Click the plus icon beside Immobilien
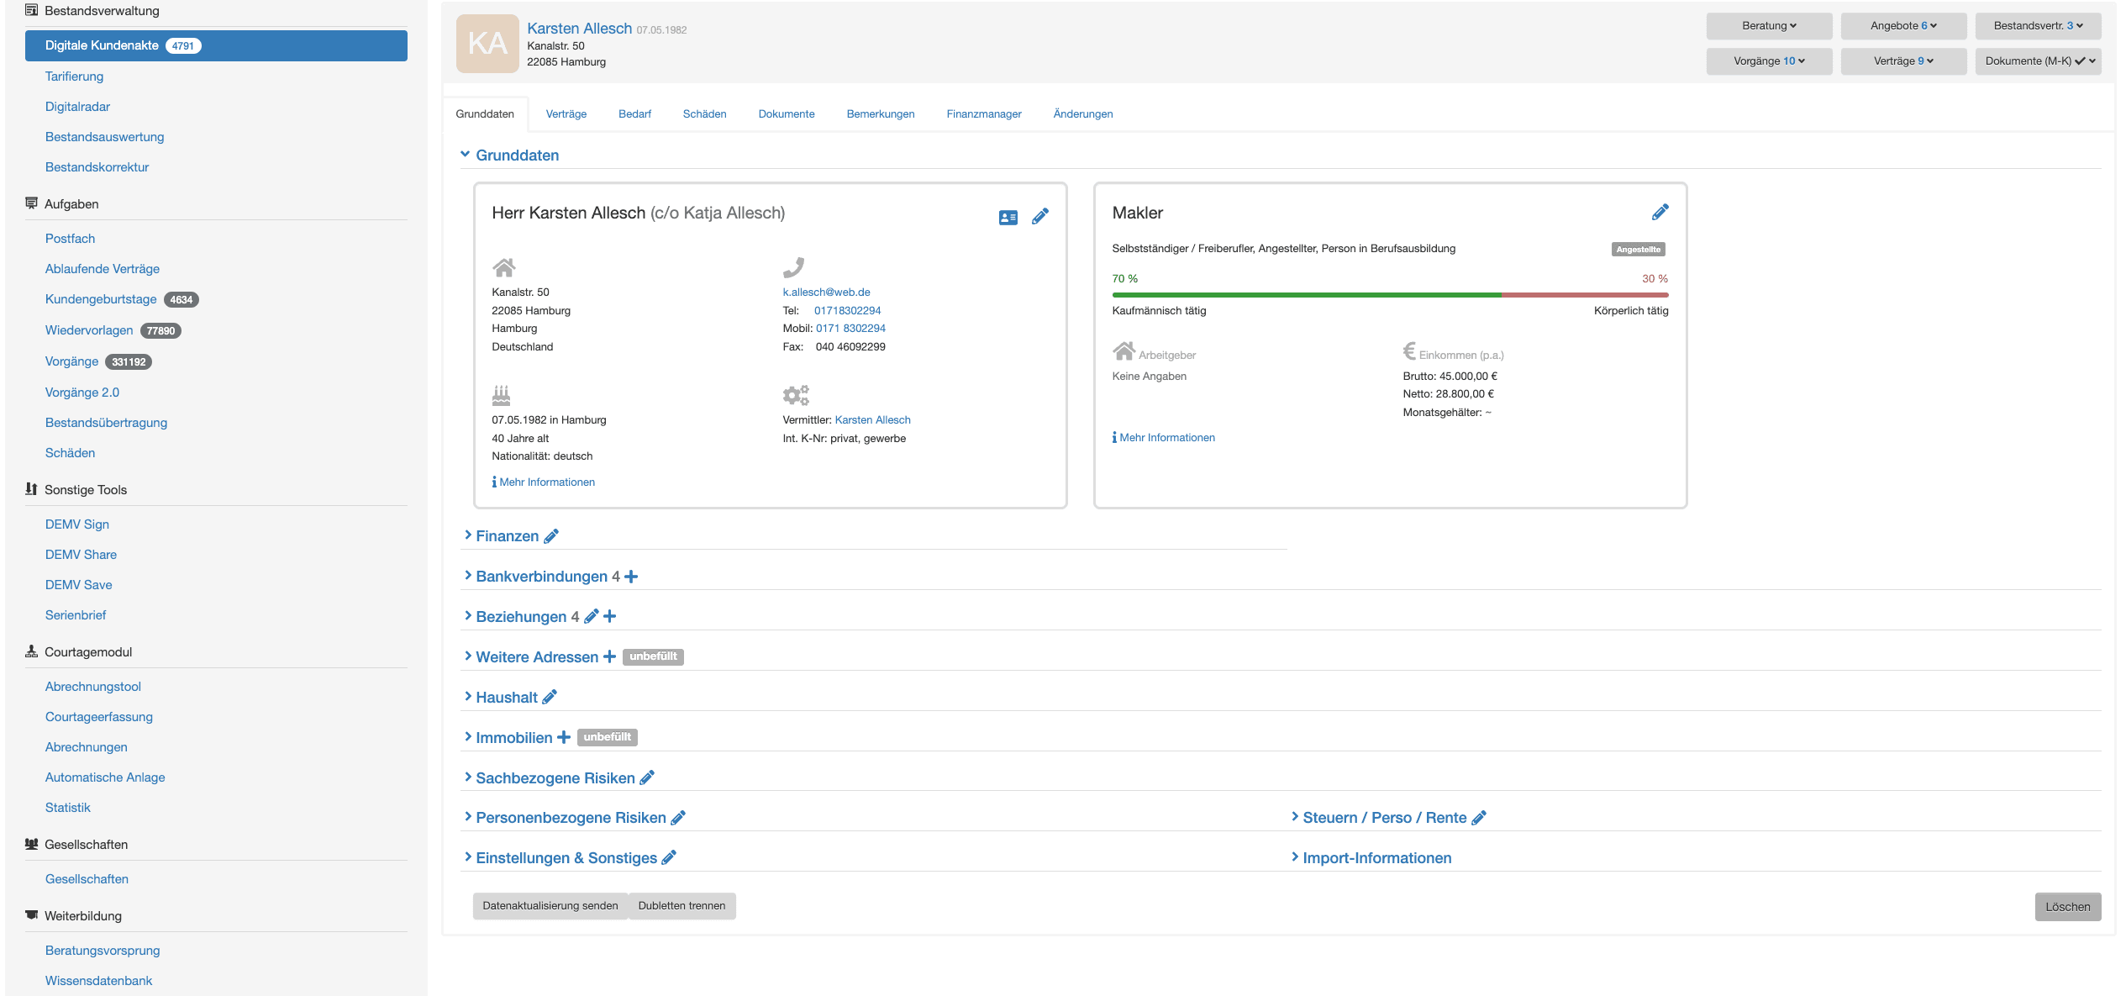 point(564,738)
